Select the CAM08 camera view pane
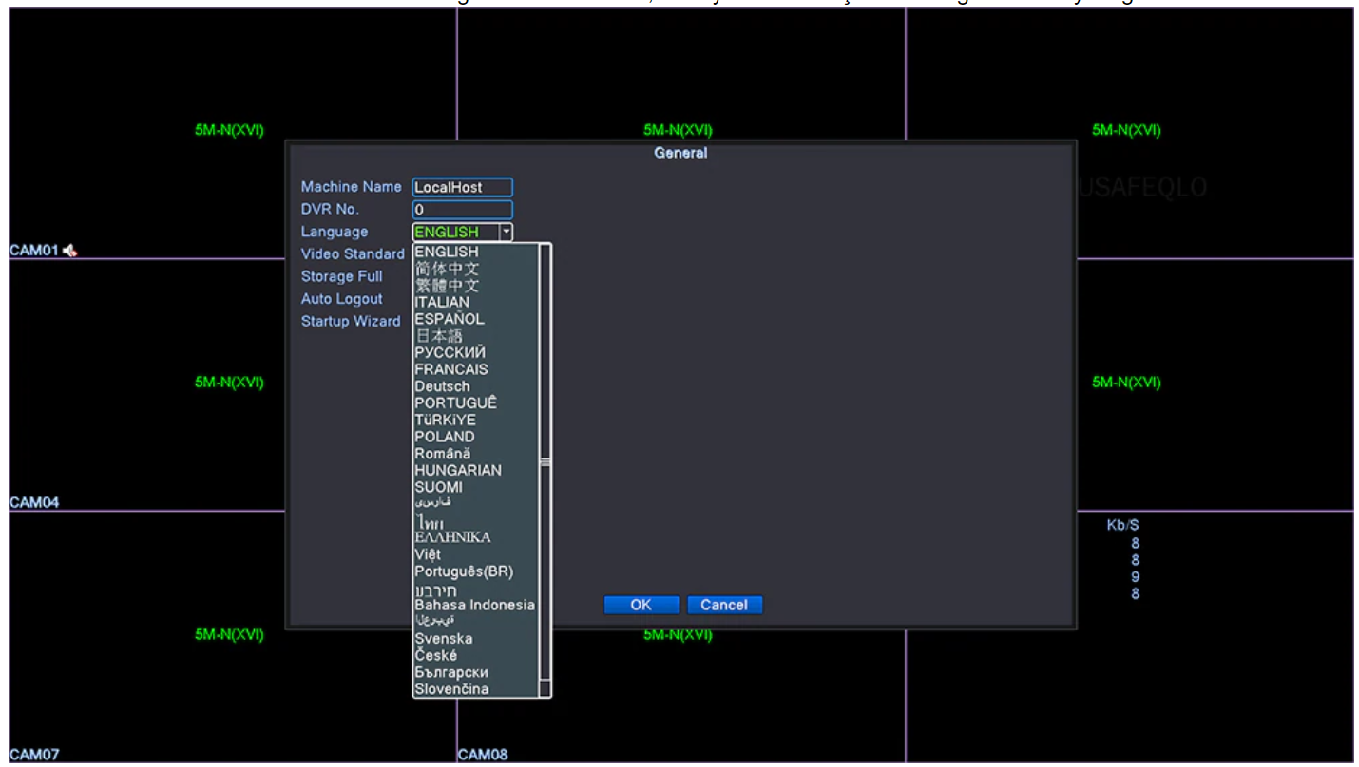The height and width of the screenshot is (767, 1359). pyautogui.click(x=679, y=702)
